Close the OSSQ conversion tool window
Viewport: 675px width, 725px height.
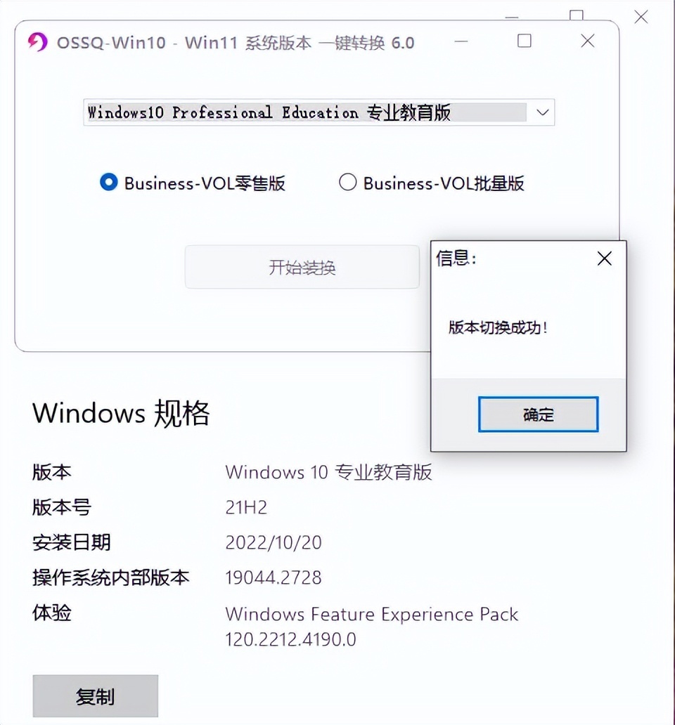[588, 41]
